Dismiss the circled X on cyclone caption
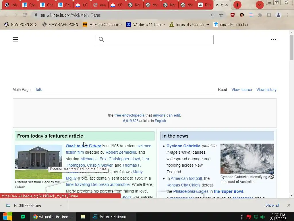Screen dimensions: 294x221 point(272,176)
